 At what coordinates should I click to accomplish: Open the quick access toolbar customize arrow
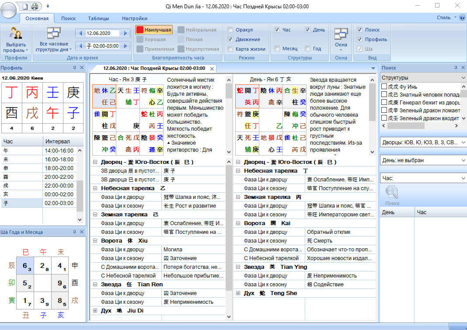pos(48,6)
